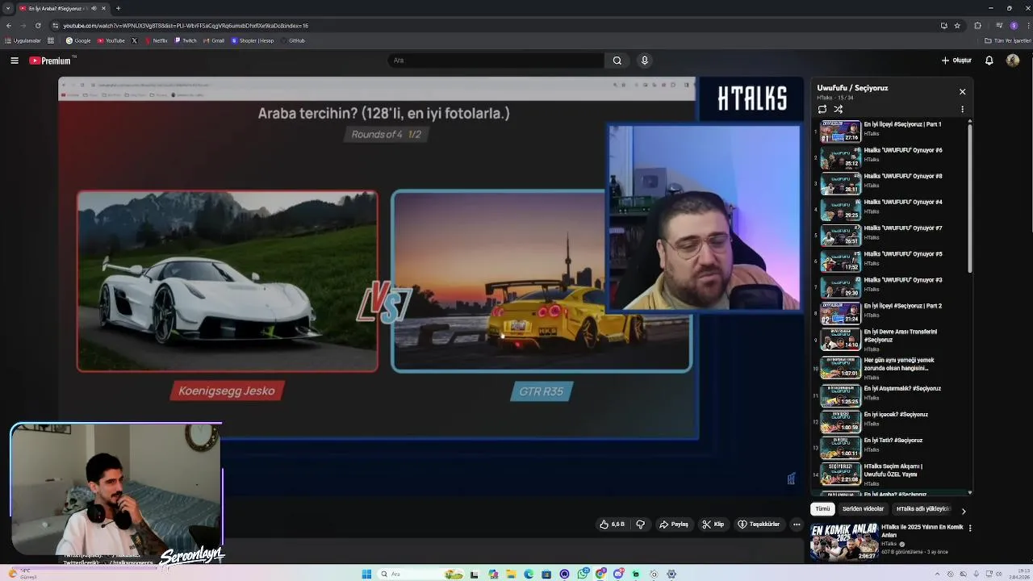Open the Gmail bookmark

(214, 40)
